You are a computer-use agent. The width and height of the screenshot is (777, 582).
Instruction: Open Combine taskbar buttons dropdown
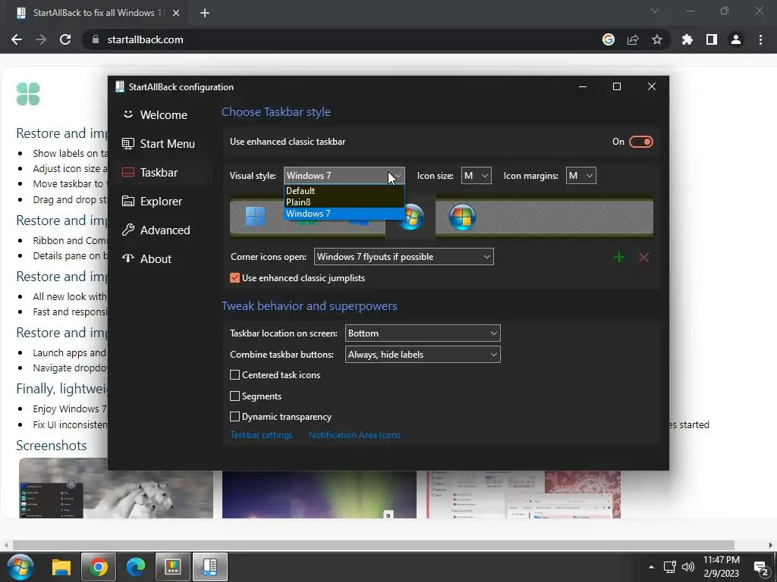(423, 355)
